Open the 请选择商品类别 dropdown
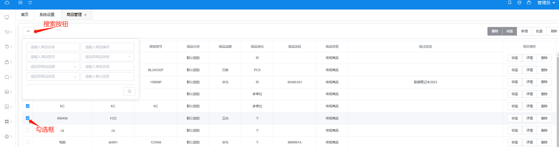 pos(107,57)
